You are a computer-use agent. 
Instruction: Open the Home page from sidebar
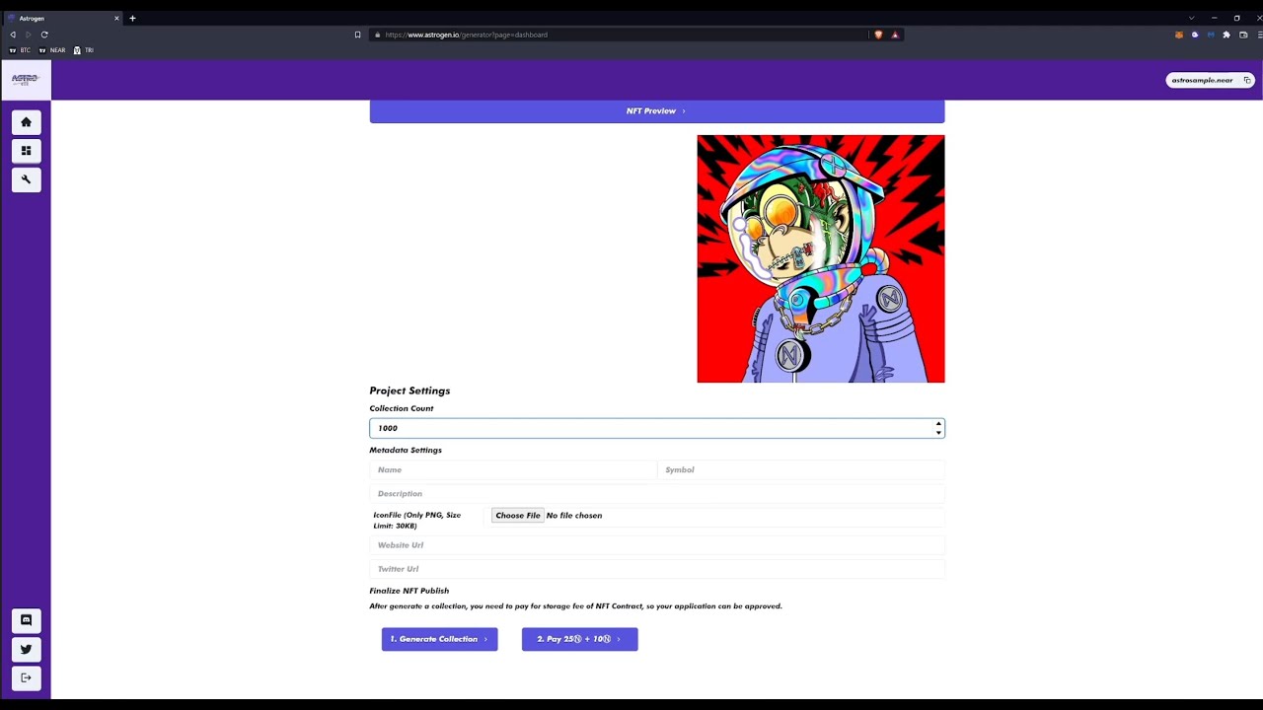pos(26,122)
